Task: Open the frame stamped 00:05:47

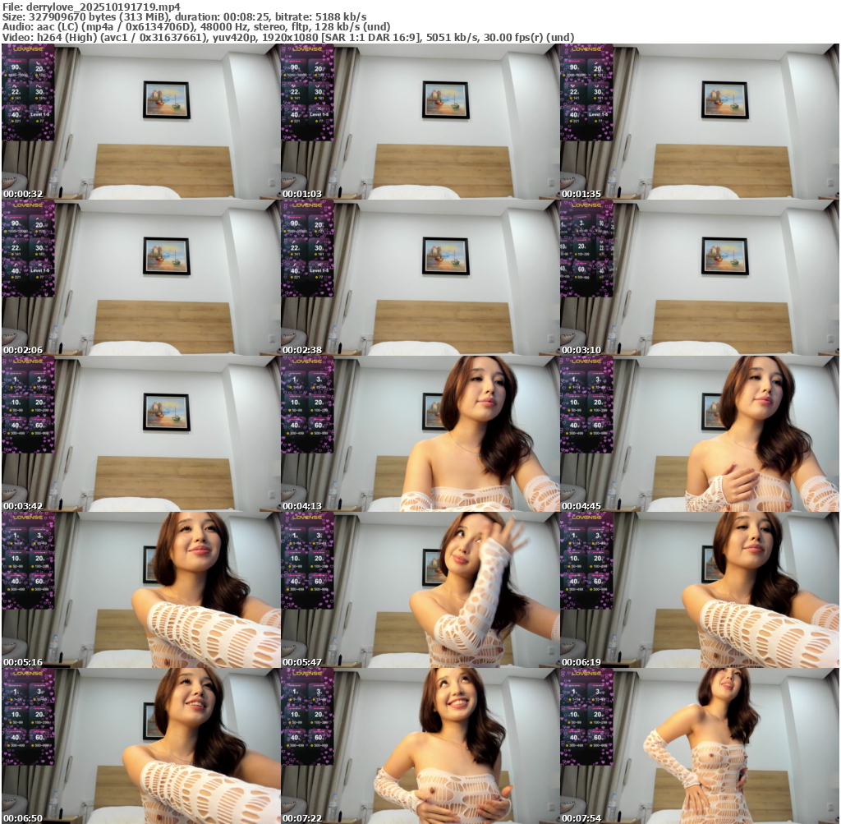Action: tap(420, 590)
